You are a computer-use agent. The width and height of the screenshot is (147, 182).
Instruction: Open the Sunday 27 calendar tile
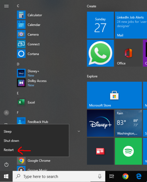coord(101,25)
